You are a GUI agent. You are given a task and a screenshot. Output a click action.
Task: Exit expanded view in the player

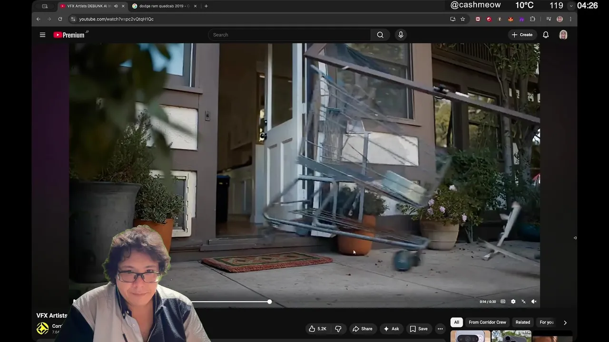tap(523, 302)
